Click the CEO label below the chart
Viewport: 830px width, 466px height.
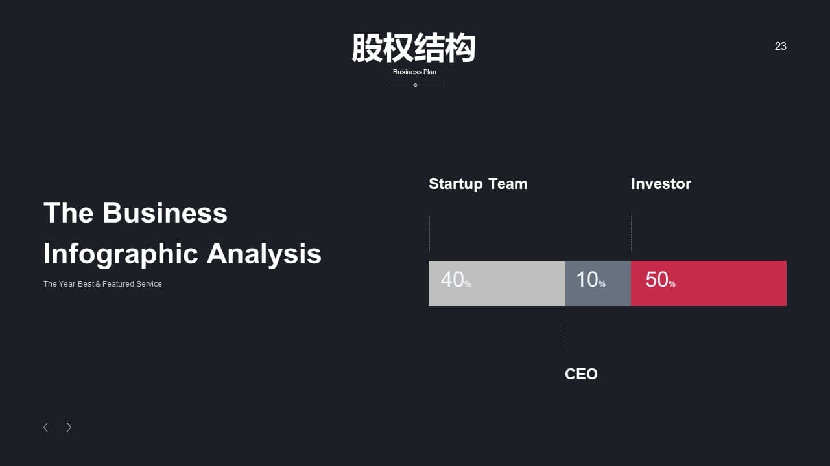581,374
